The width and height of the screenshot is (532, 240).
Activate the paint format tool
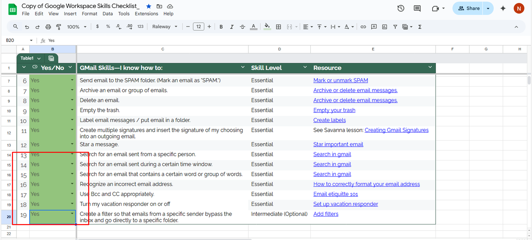pos(59,27)
